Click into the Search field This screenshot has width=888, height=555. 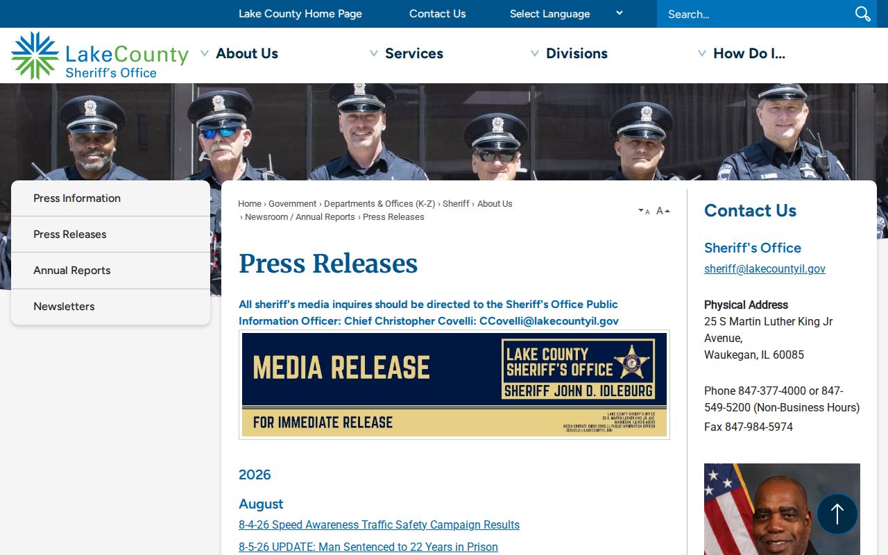pos(756,14)
